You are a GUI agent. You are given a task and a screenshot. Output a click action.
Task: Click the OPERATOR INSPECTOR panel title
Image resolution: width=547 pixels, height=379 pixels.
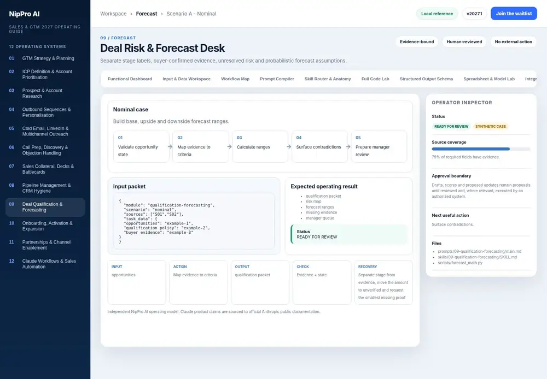coord(462,103)
